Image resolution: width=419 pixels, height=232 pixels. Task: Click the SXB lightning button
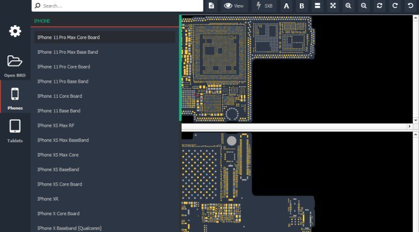[x=264, y=6]
